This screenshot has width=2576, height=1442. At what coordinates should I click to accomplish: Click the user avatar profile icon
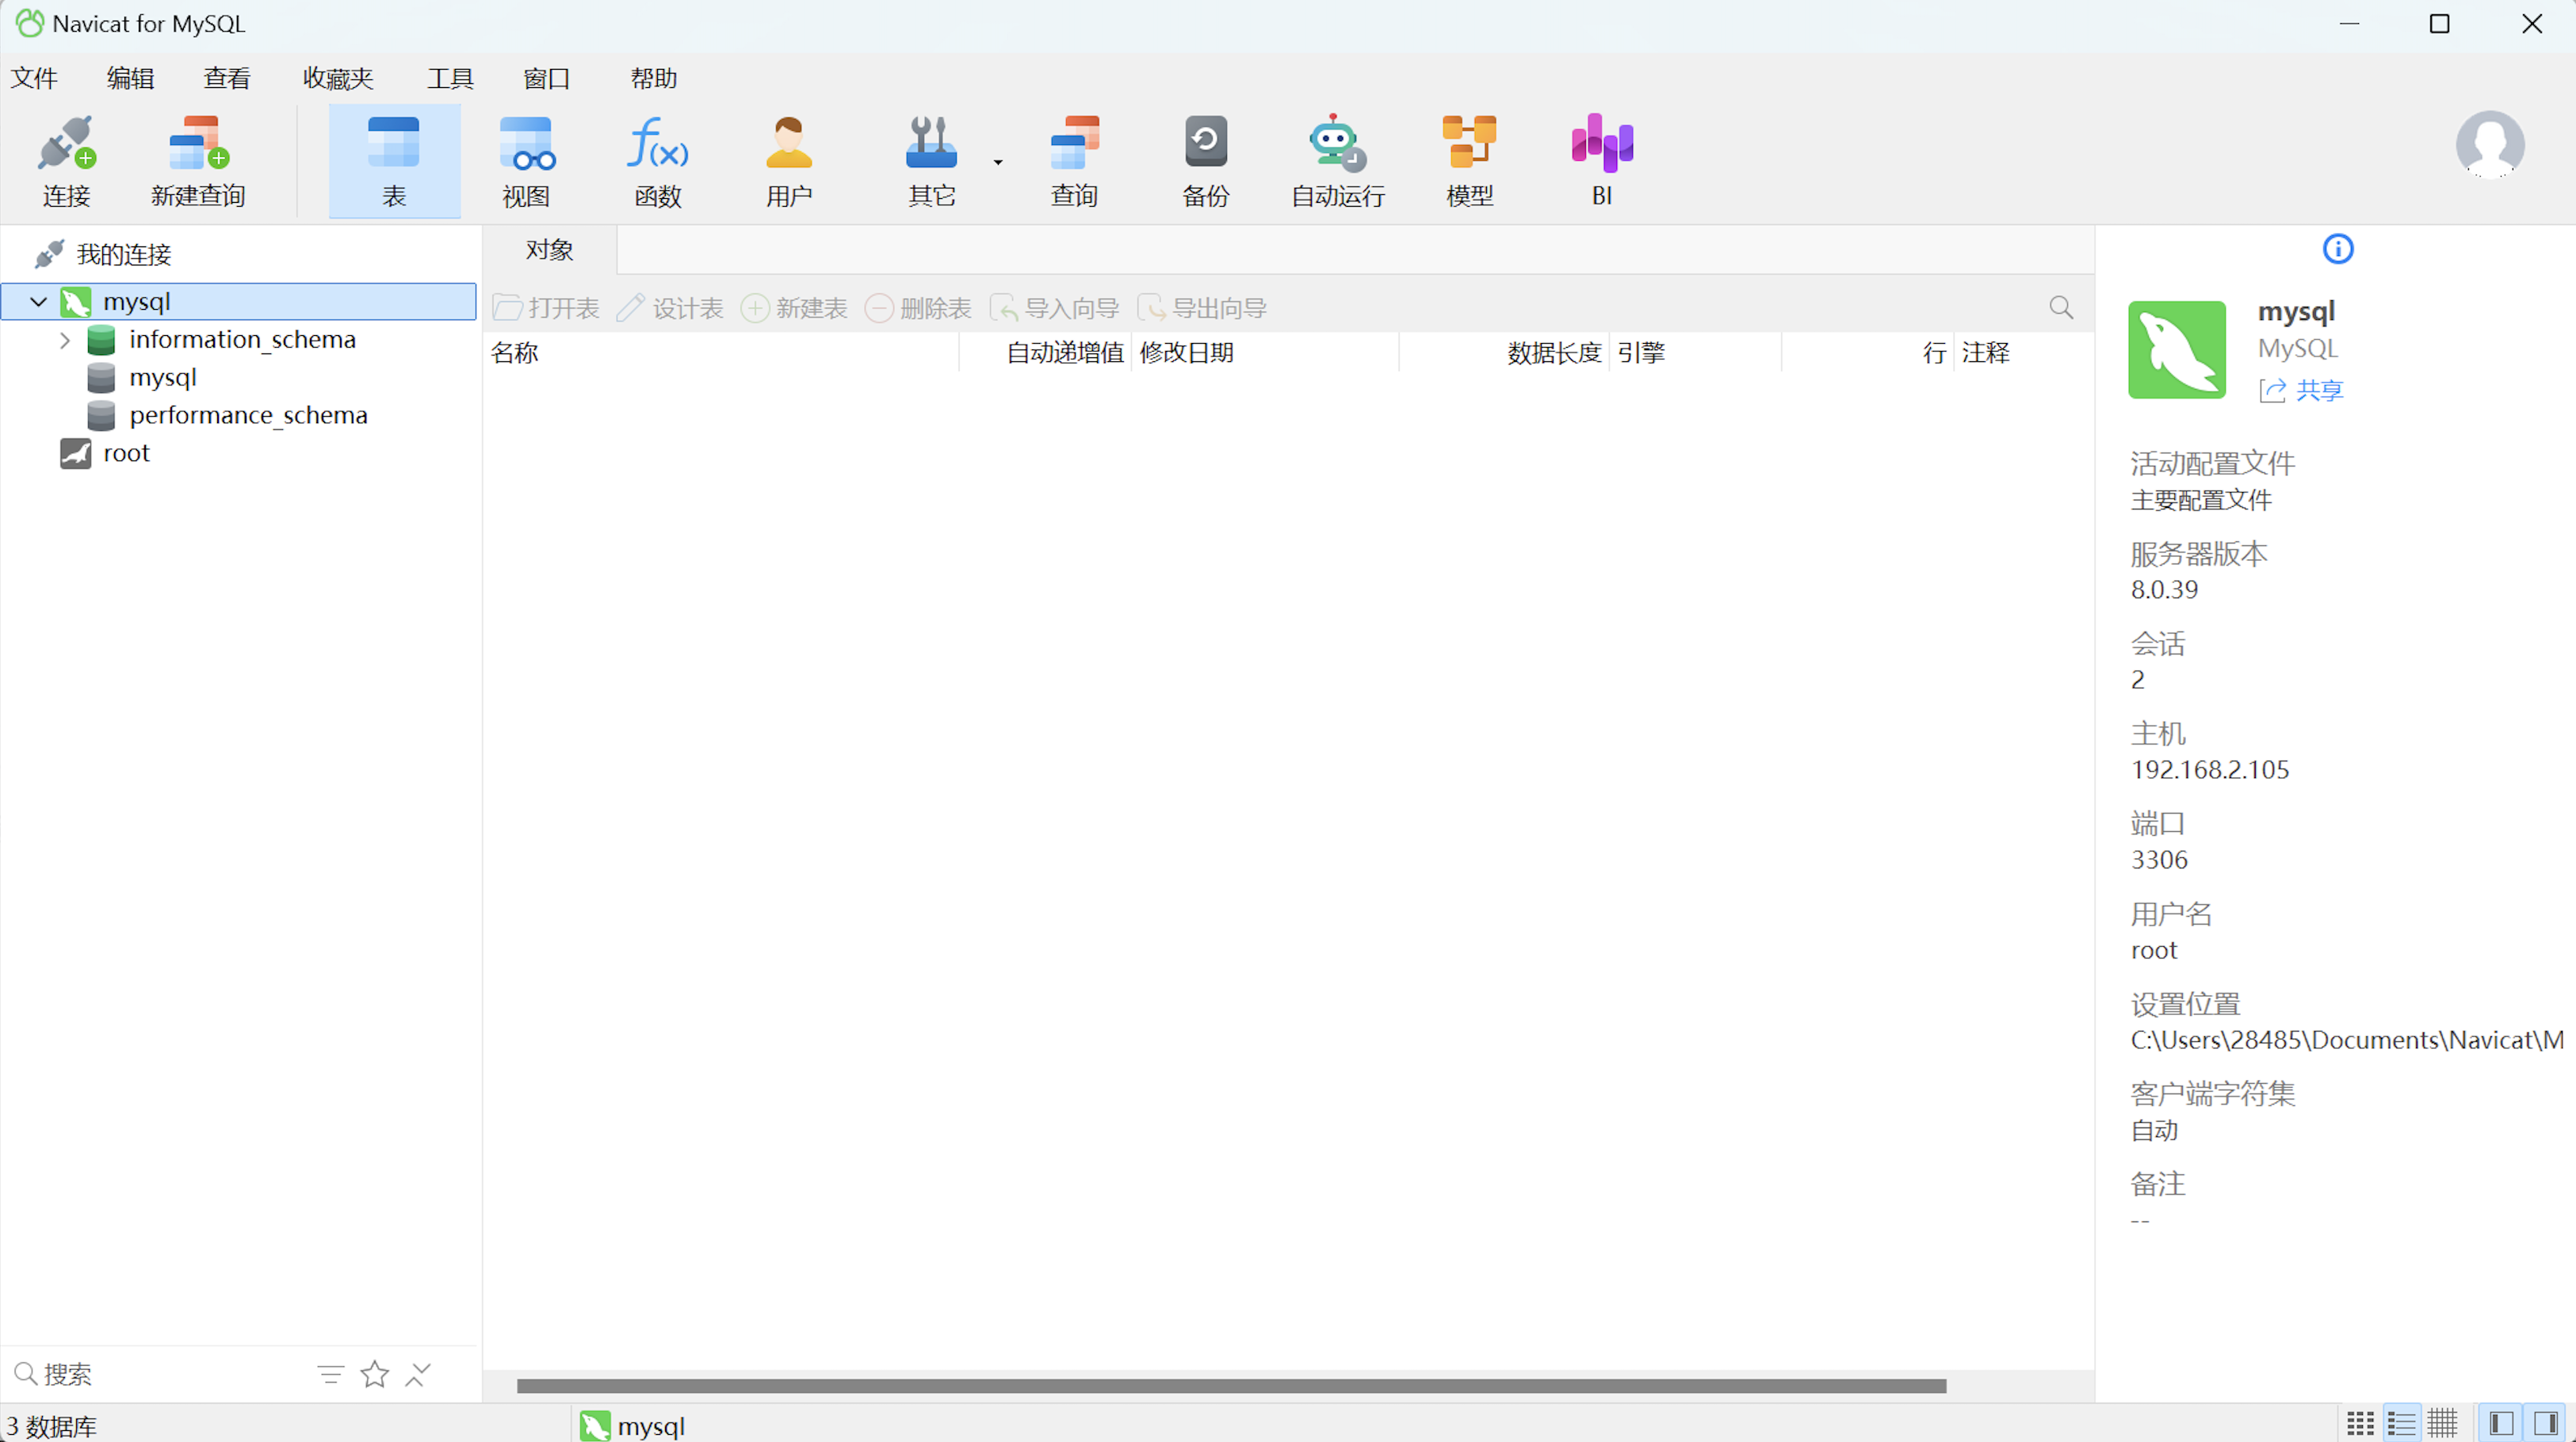2490,145
